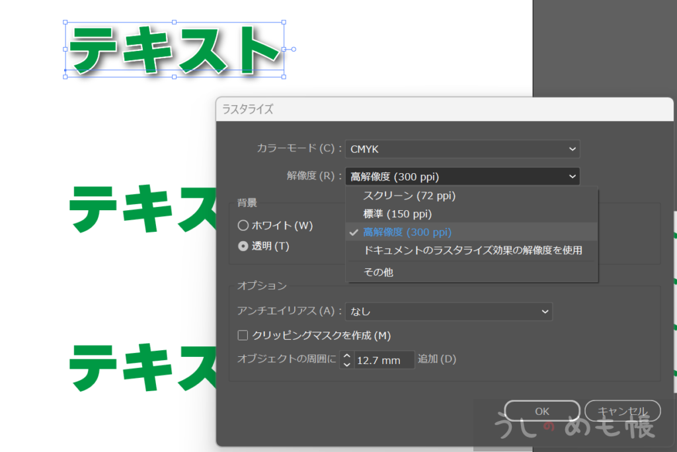Screen dimensions: 677x452
Task: Select ドキュメントのラスタライズ効果の解像度を使用 option
Action: tap(472, 250)
